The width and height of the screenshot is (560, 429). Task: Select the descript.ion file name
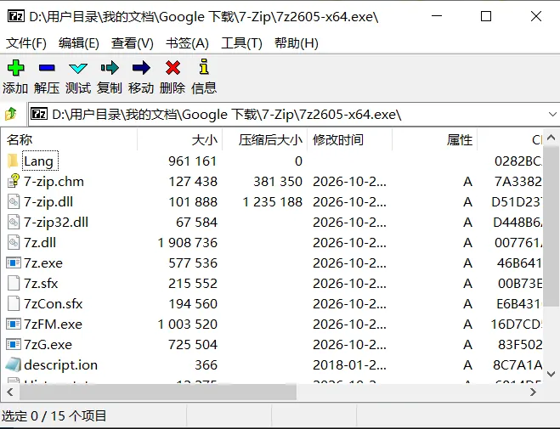coord(60,364)
